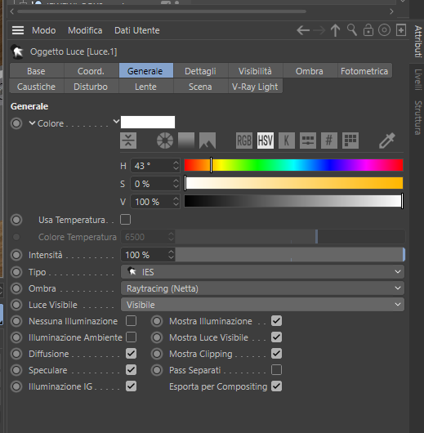Viewport: 424px width, 433px height.
Task: Click the keyframe dot next to Mostra Clipping
Action: click(157, 354)
